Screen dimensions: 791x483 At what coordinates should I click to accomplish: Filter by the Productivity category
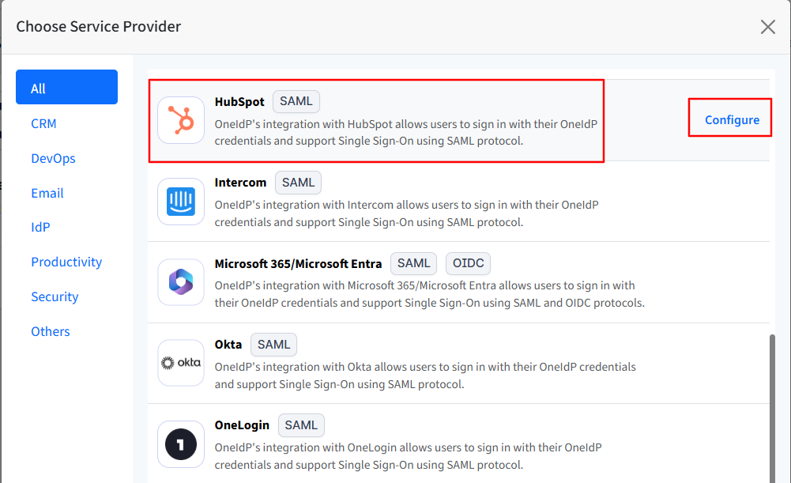[x=66, y=262]
